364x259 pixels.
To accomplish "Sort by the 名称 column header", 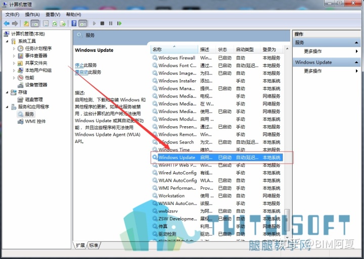I will coord(174,49).
